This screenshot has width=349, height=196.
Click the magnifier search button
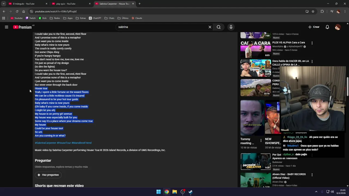219,27
